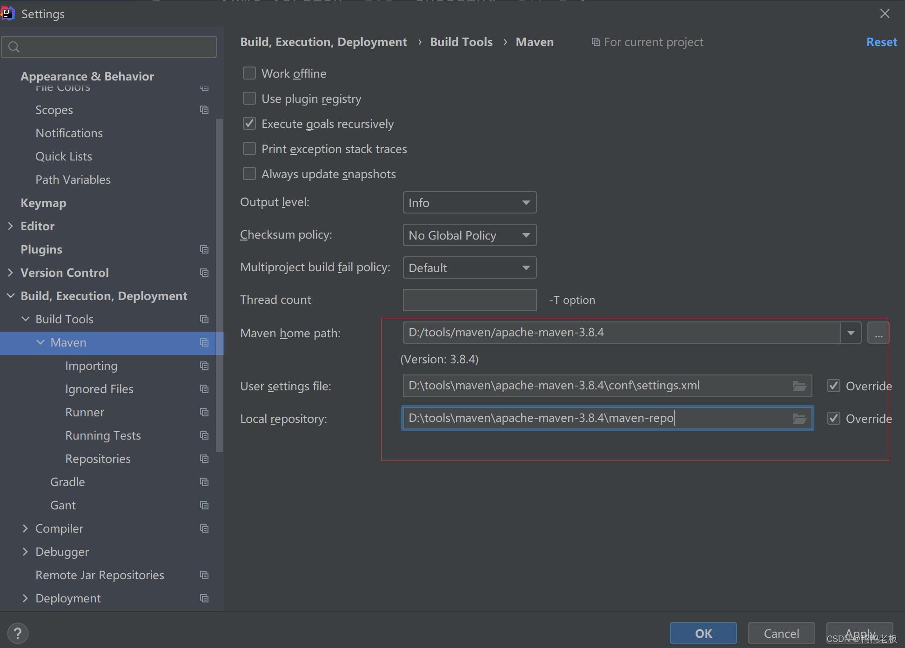Click the project-level icon beside Deployment
This screenshot has height=648, width=905.
tap(204, 598)
